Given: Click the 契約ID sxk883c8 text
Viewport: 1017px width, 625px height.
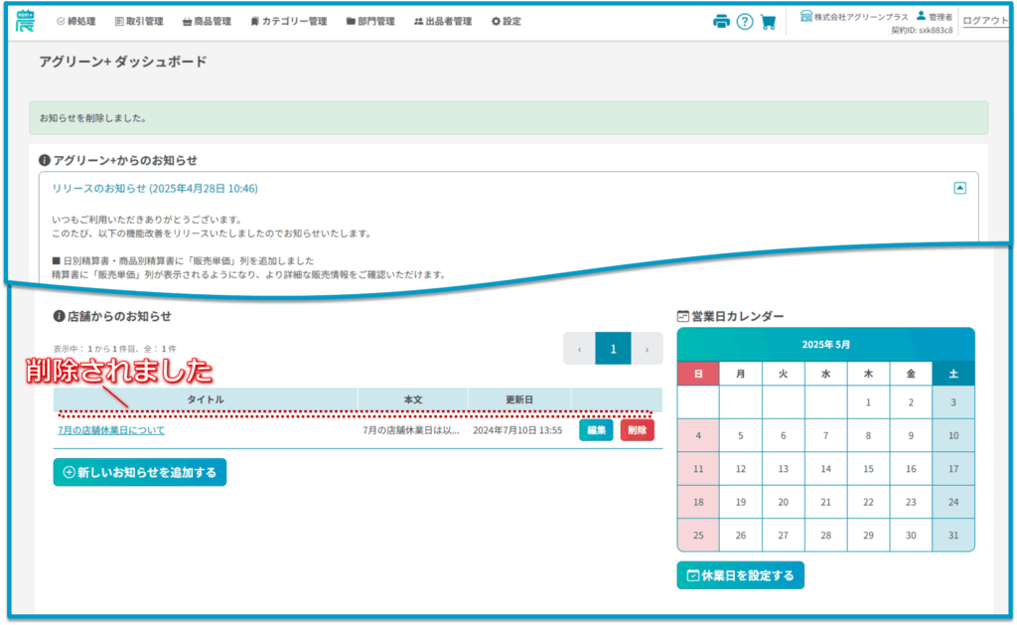Looking at the screenshot, I should coord(922,31).
